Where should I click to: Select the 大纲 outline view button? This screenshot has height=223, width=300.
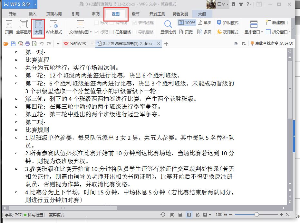click(x=38, y=27)
